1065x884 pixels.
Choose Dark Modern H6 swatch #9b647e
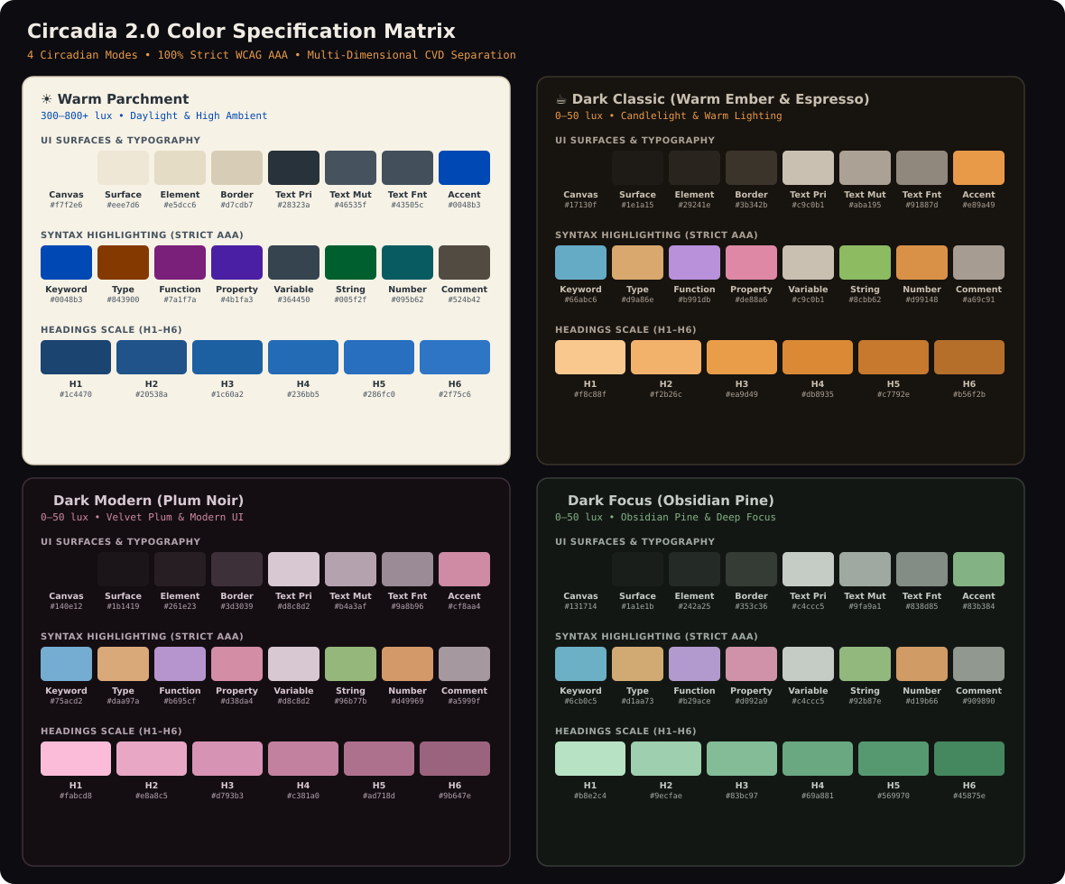(454, 759)
